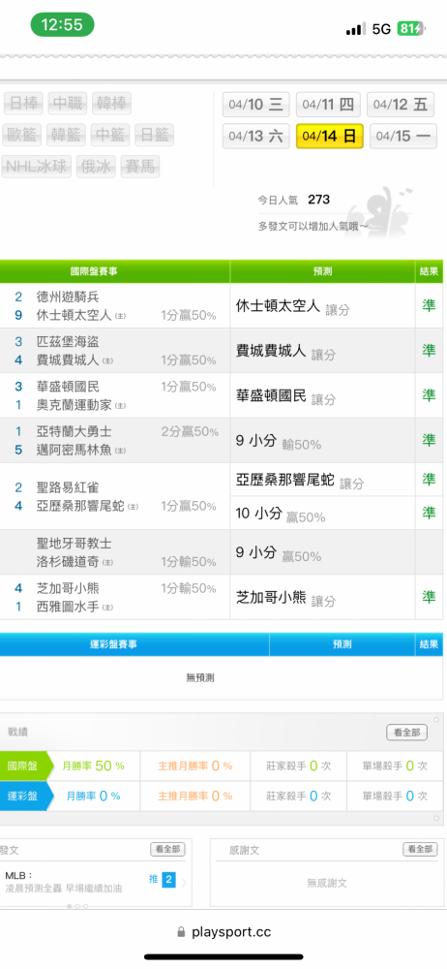Choose highlighted date 04/14 日
The width and height of the screenshot is (447, 969).
330,136
